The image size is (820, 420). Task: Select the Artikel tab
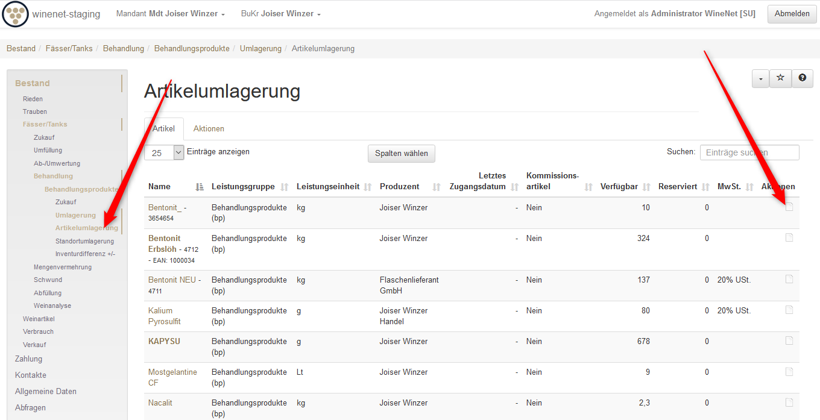pos(163,129)
